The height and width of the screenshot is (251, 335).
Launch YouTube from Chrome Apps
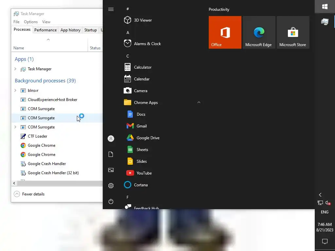tap(162, 173)
